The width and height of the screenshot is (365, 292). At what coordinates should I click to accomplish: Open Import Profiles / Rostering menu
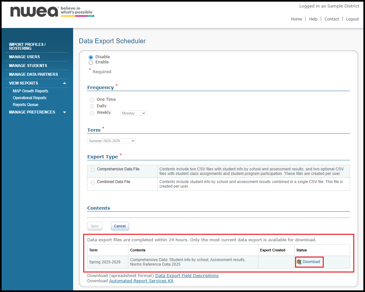[x=27, y=46]
